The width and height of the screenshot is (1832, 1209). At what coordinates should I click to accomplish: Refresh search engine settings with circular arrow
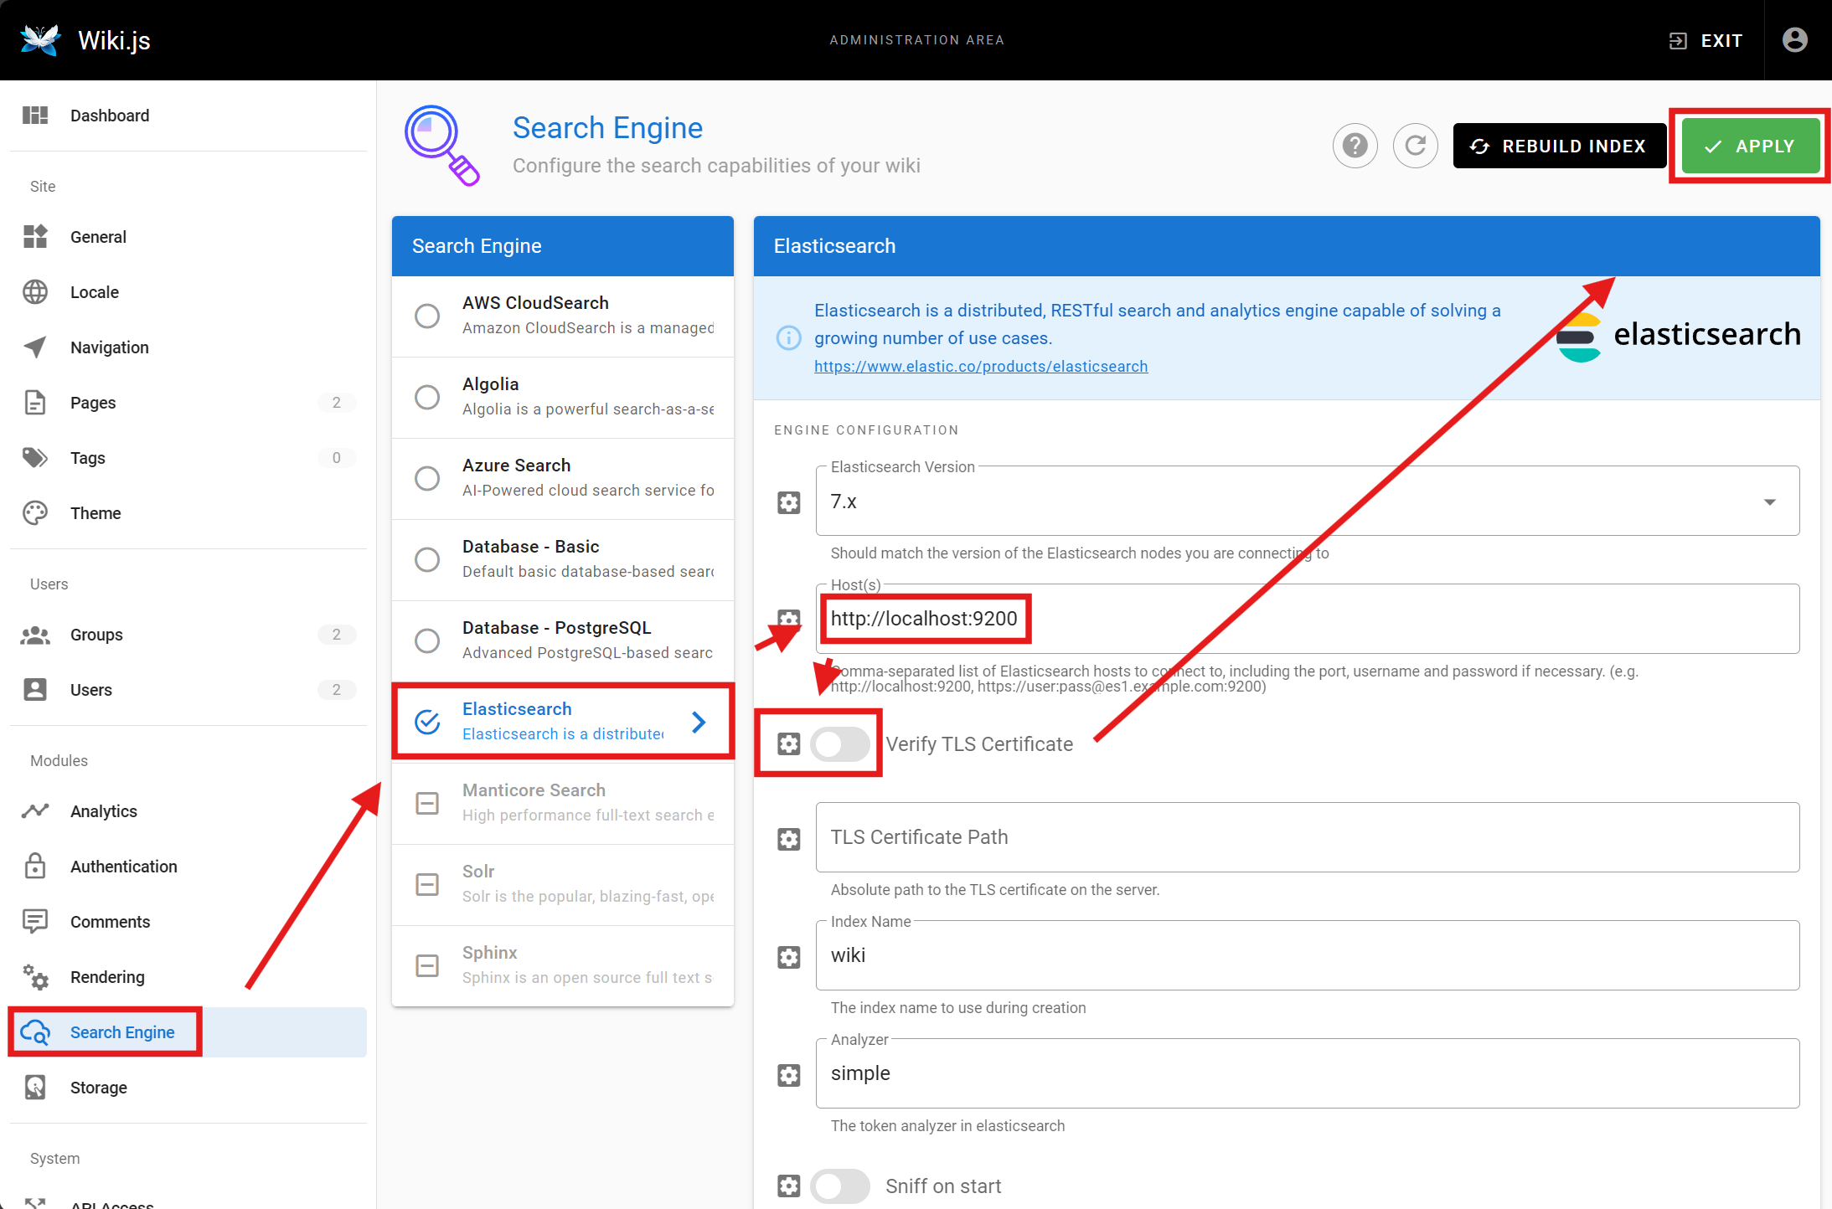tap(1415, 146)
